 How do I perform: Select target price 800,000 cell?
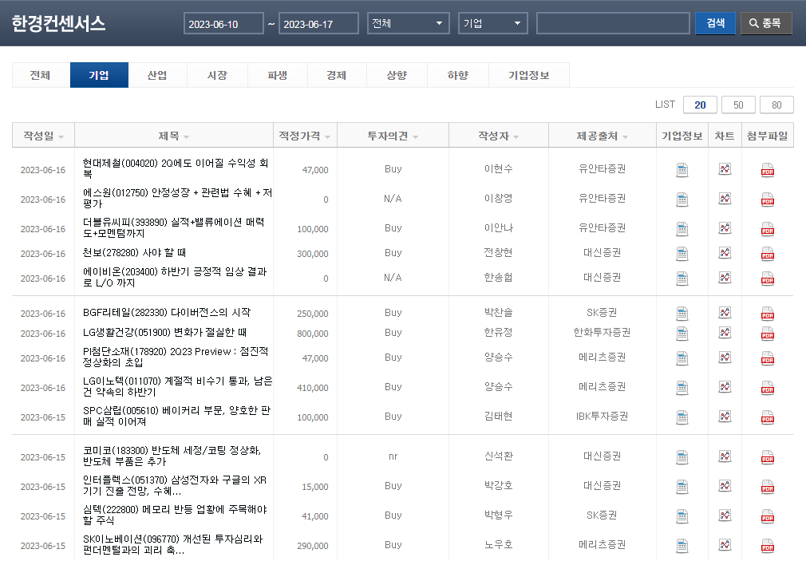click(313, 334)
